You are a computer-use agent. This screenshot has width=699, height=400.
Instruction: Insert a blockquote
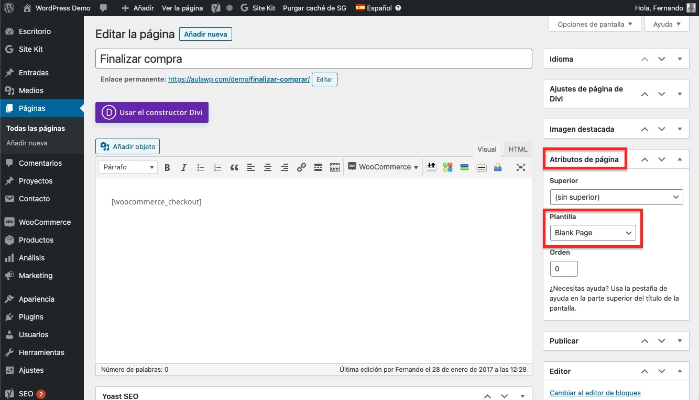[234, 167]
